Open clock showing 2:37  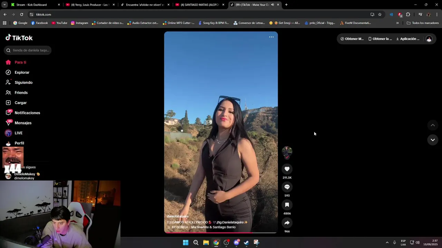pos(430,242)
